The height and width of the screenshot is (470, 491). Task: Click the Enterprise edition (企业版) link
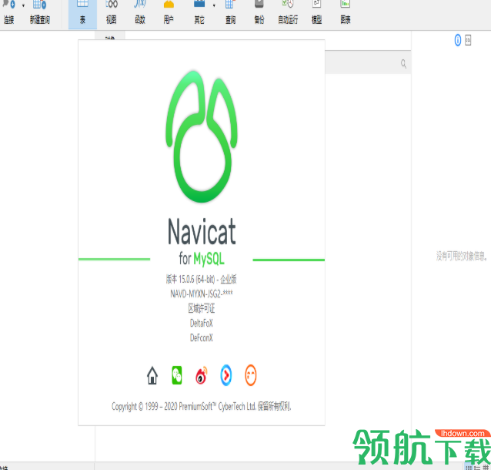(229, 279)
